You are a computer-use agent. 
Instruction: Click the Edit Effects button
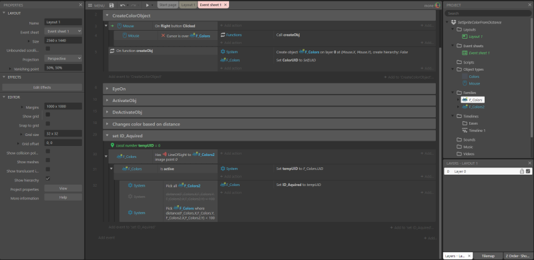click(x=42, y=87)
